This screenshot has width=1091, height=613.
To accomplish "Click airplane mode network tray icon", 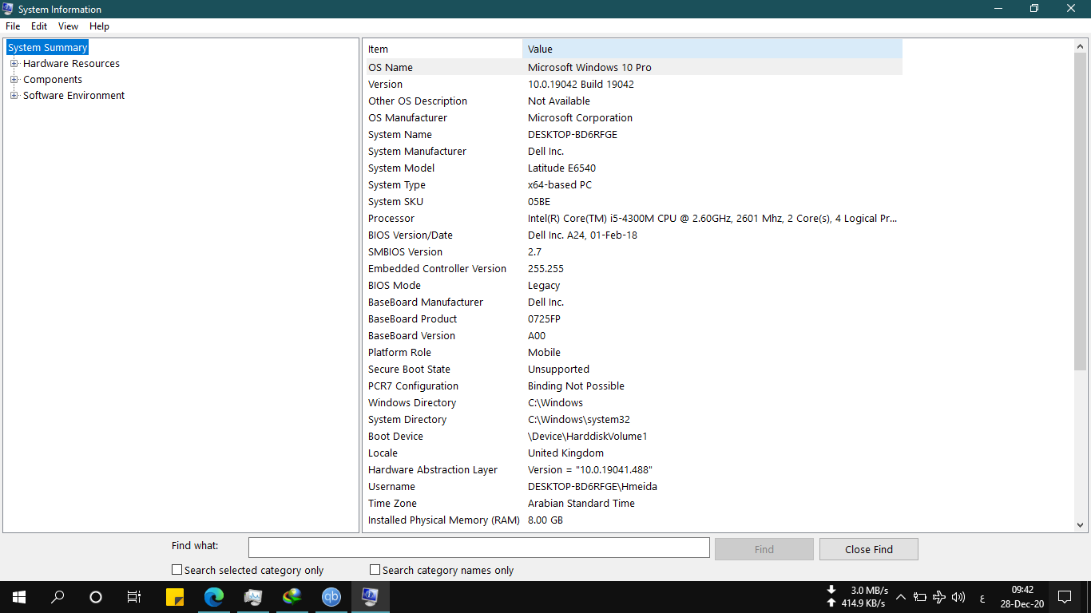I will click(x=939, y=597).
